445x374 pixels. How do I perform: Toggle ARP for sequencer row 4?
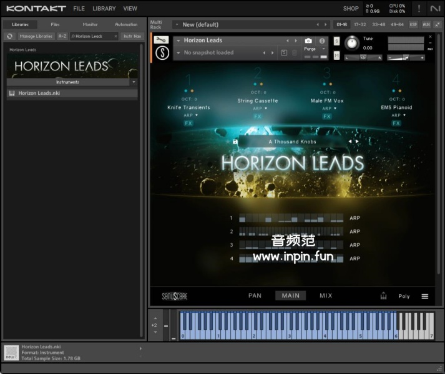355,259
